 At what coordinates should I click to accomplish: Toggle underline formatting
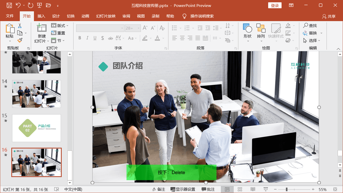(95, 38)
